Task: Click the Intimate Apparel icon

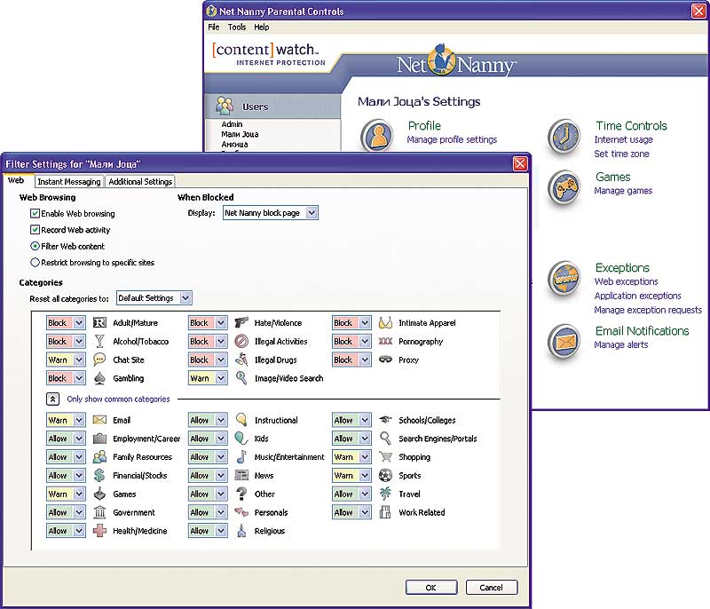Action: tap(385, 323)
